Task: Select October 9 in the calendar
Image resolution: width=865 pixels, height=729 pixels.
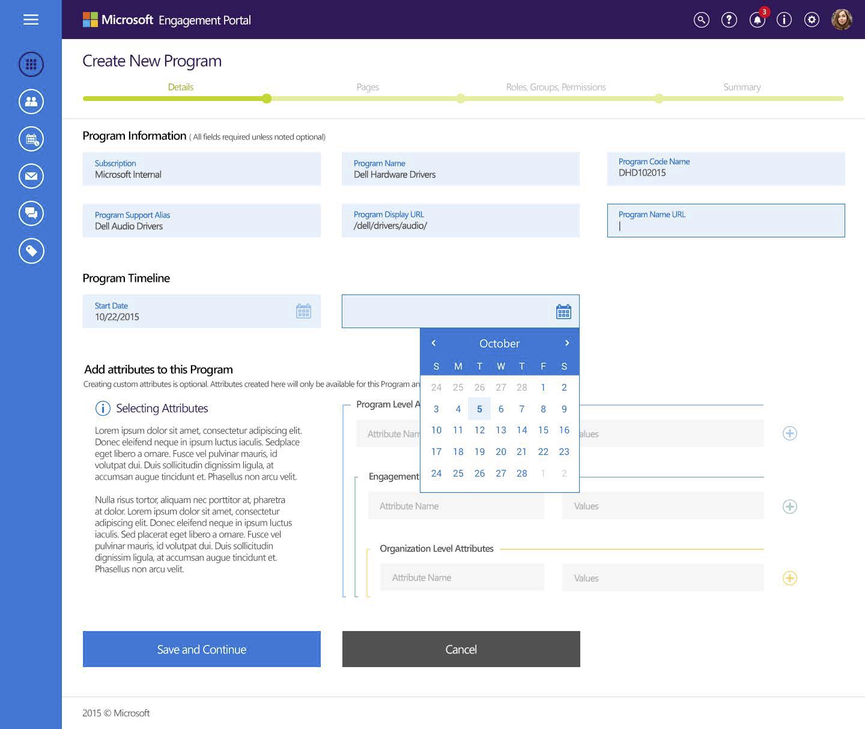Action: (x=564, y=409)
